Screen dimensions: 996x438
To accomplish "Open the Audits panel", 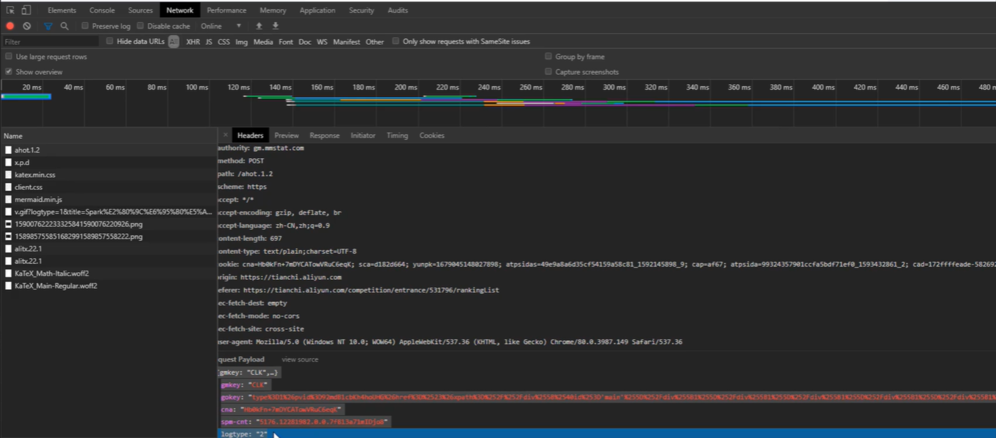I will tap(398, 10).
